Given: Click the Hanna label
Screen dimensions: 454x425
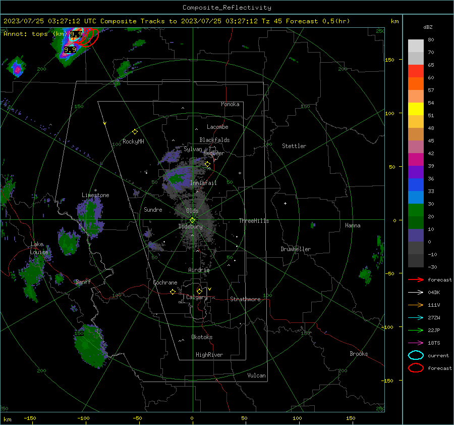Looking at the screenshot, I should [353, 225].
